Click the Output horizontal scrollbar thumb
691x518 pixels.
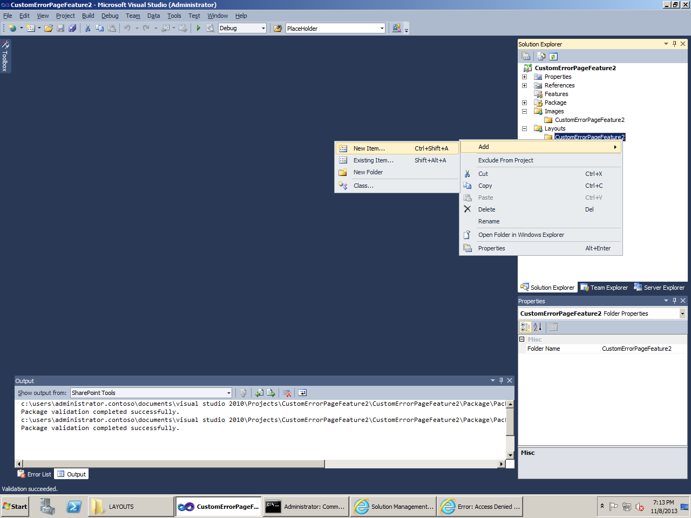(174, 464)
